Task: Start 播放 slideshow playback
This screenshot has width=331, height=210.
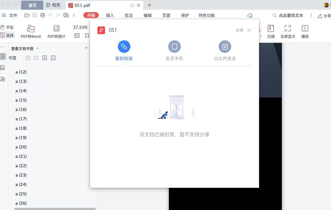Action: [x=305, y=32]
